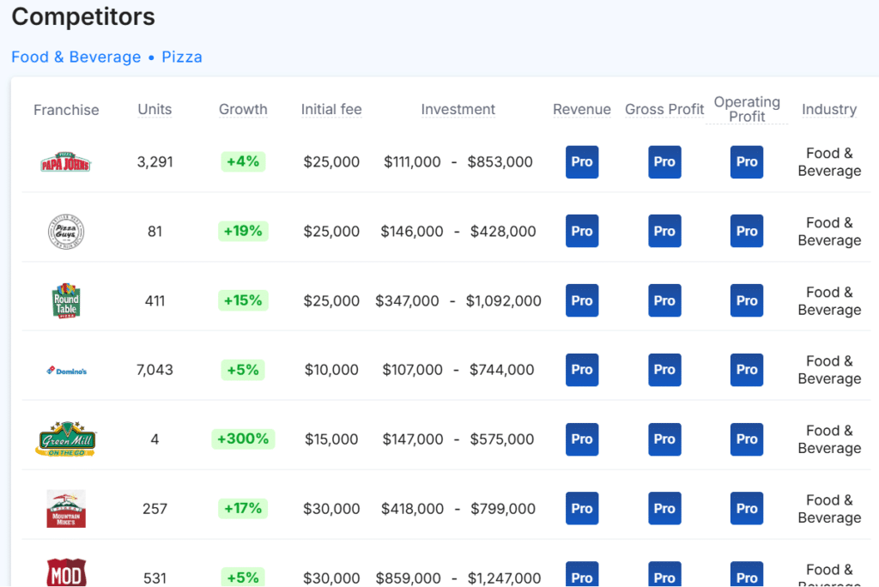Click Food & Beverage industry in Papa Johns row
The image size is (879, 587).
(829, 162)
